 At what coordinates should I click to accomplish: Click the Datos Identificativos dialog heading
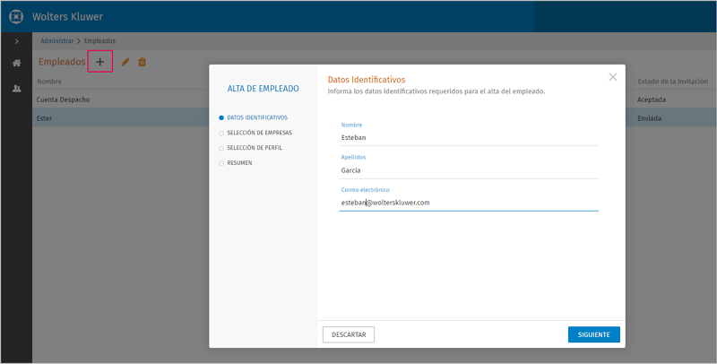point(367,80)
